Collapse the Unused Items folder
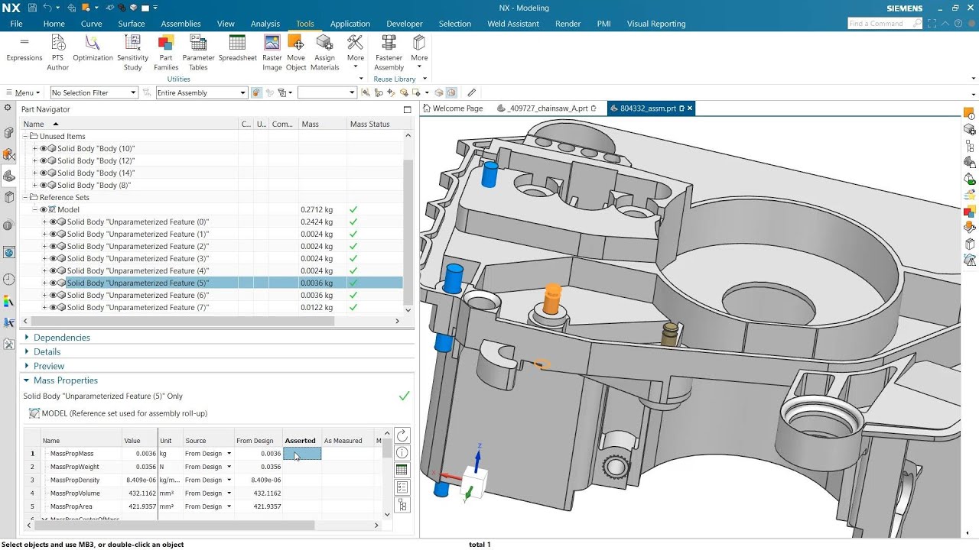Viewport: 979px width, 550px height. pyautogui.click(x=25, y=137)
